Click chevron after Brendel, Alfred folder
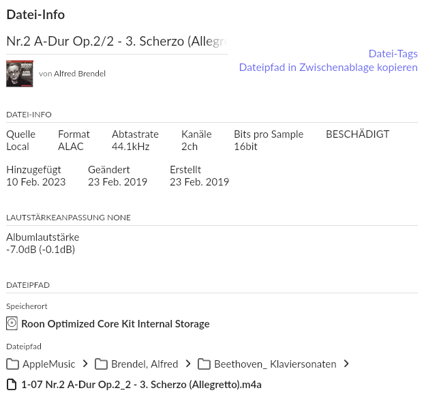This screenshot has height=397, width=441. click(x=188, y=364)
